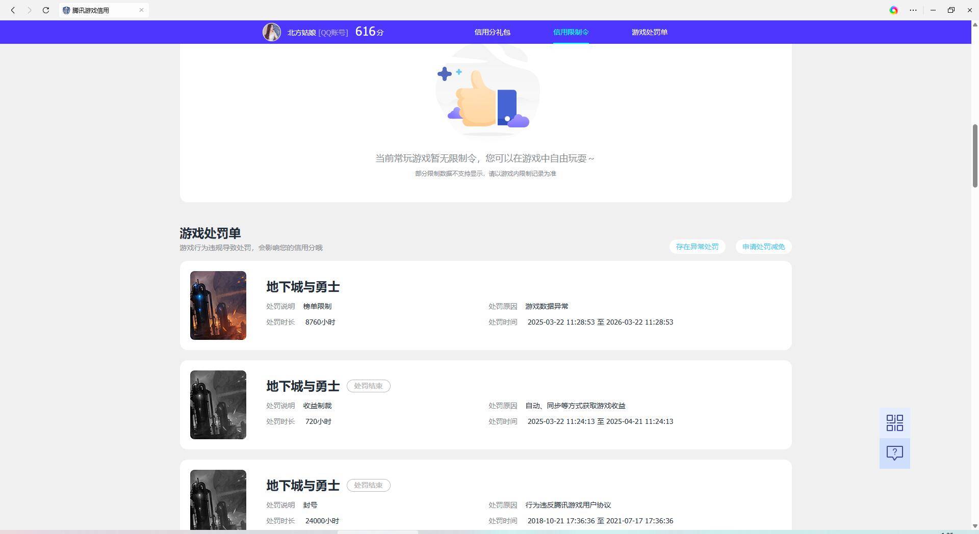Click the 封号 penalty game thumbnail

tap(218, 499)
